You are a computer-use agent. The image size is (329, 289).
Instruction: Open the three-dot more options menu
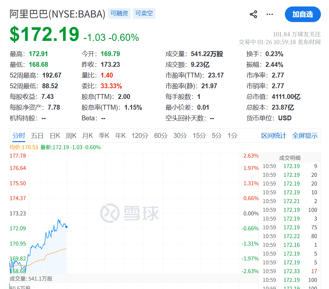(x=270, y=14)
